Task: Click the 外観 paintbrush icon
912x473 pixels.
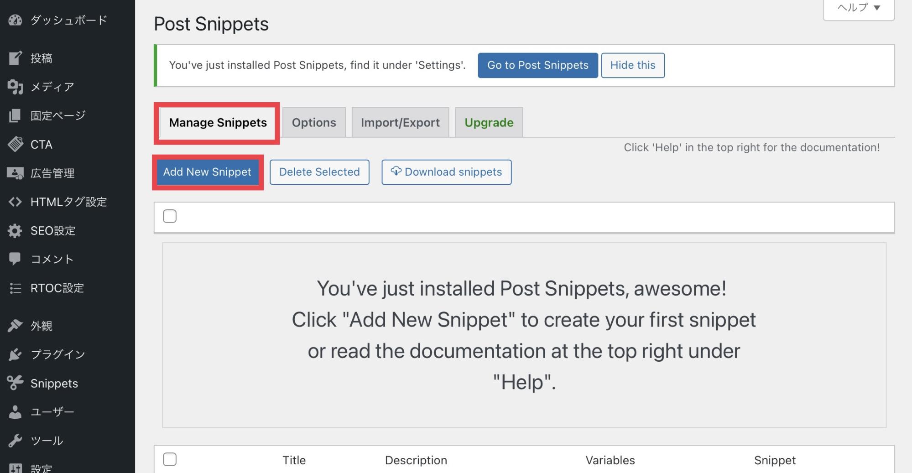Action: point(15,326)
